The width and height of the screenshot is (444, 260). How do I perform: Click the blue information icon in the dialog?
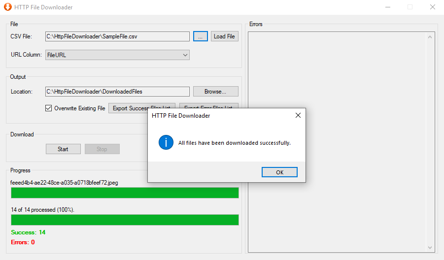(166, 143)
